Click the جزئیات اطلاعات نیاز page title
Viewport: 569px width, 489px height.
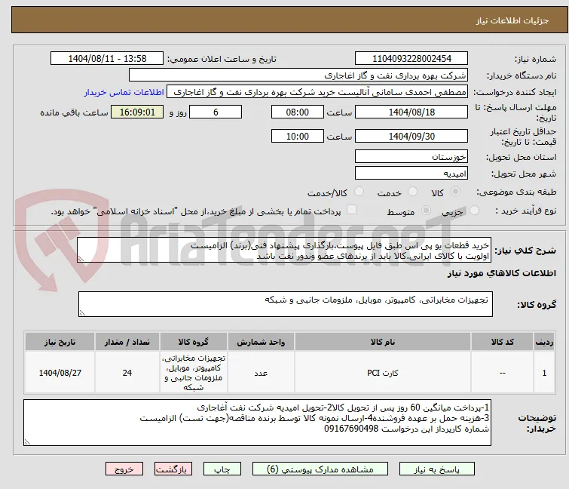pyautogui.click(x=512, y=20)
